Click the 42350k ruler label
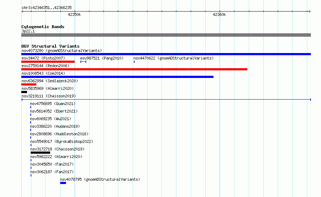321x197 pixels. click(74, 14)
